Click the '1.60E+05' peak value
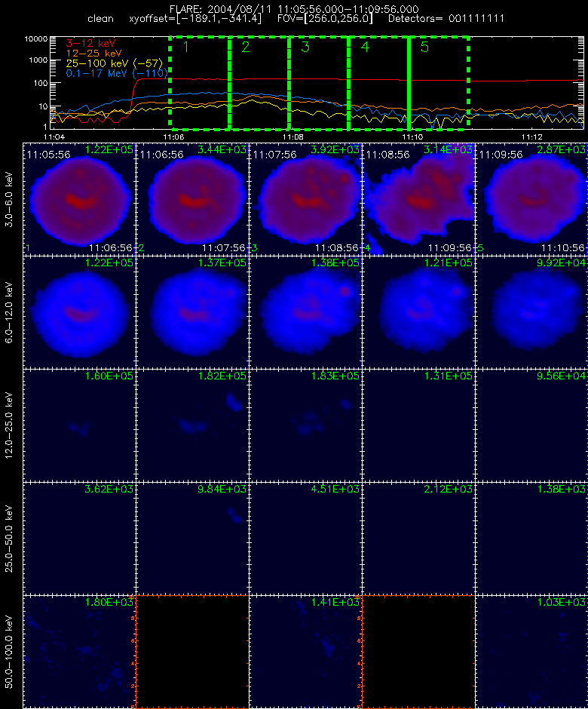Screen dimensions: 588x709 point(109,376)
